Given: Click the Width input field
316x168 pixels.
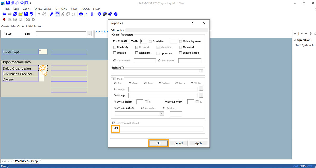Looking at the screenshot, I should pos(144,41).
